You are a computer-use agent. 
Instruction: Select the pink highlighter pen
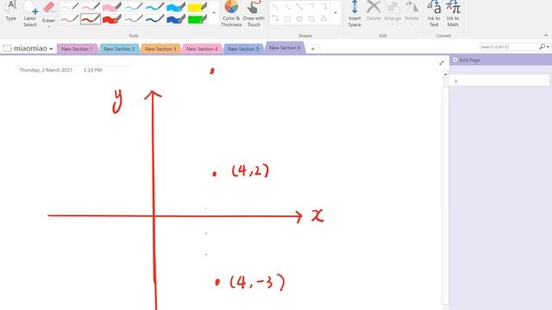pyautogui.click(x=111, y=6)
